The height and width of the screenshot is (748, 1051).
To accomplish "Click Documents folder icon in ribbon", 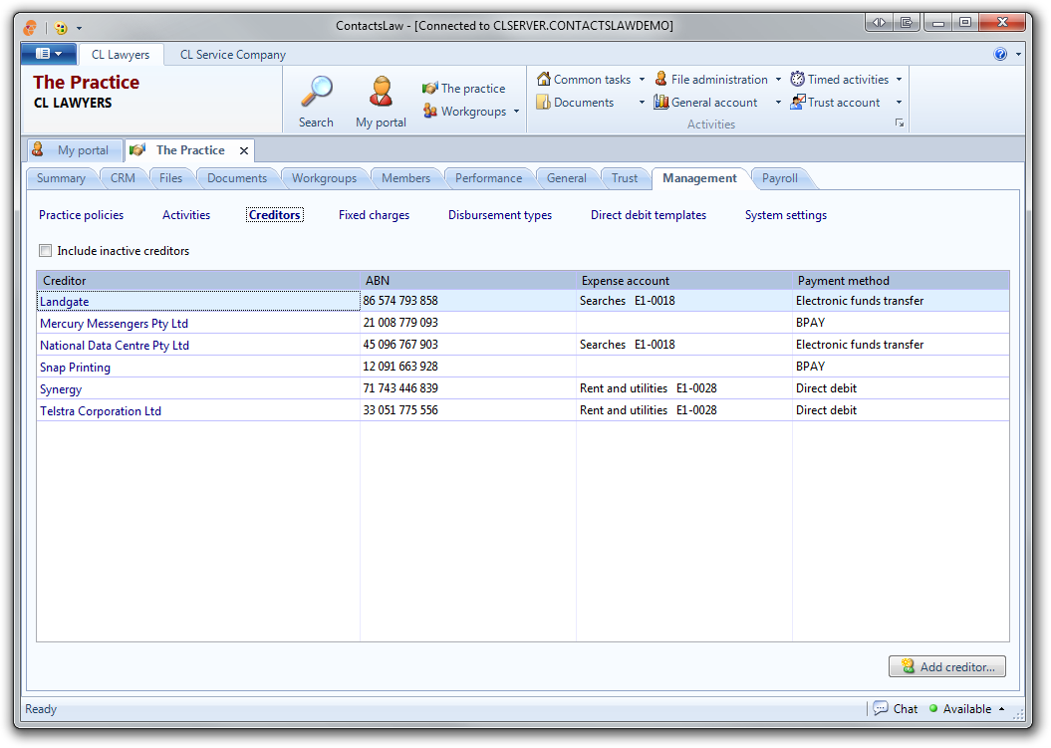I will click(544, 102).
